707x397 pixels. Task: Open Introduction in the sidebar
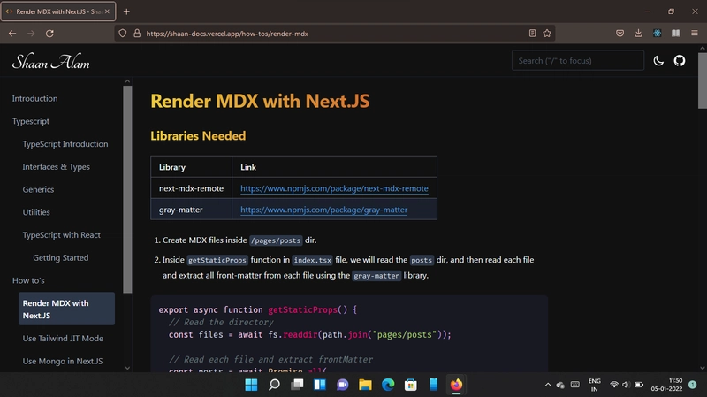click(34, 98)
